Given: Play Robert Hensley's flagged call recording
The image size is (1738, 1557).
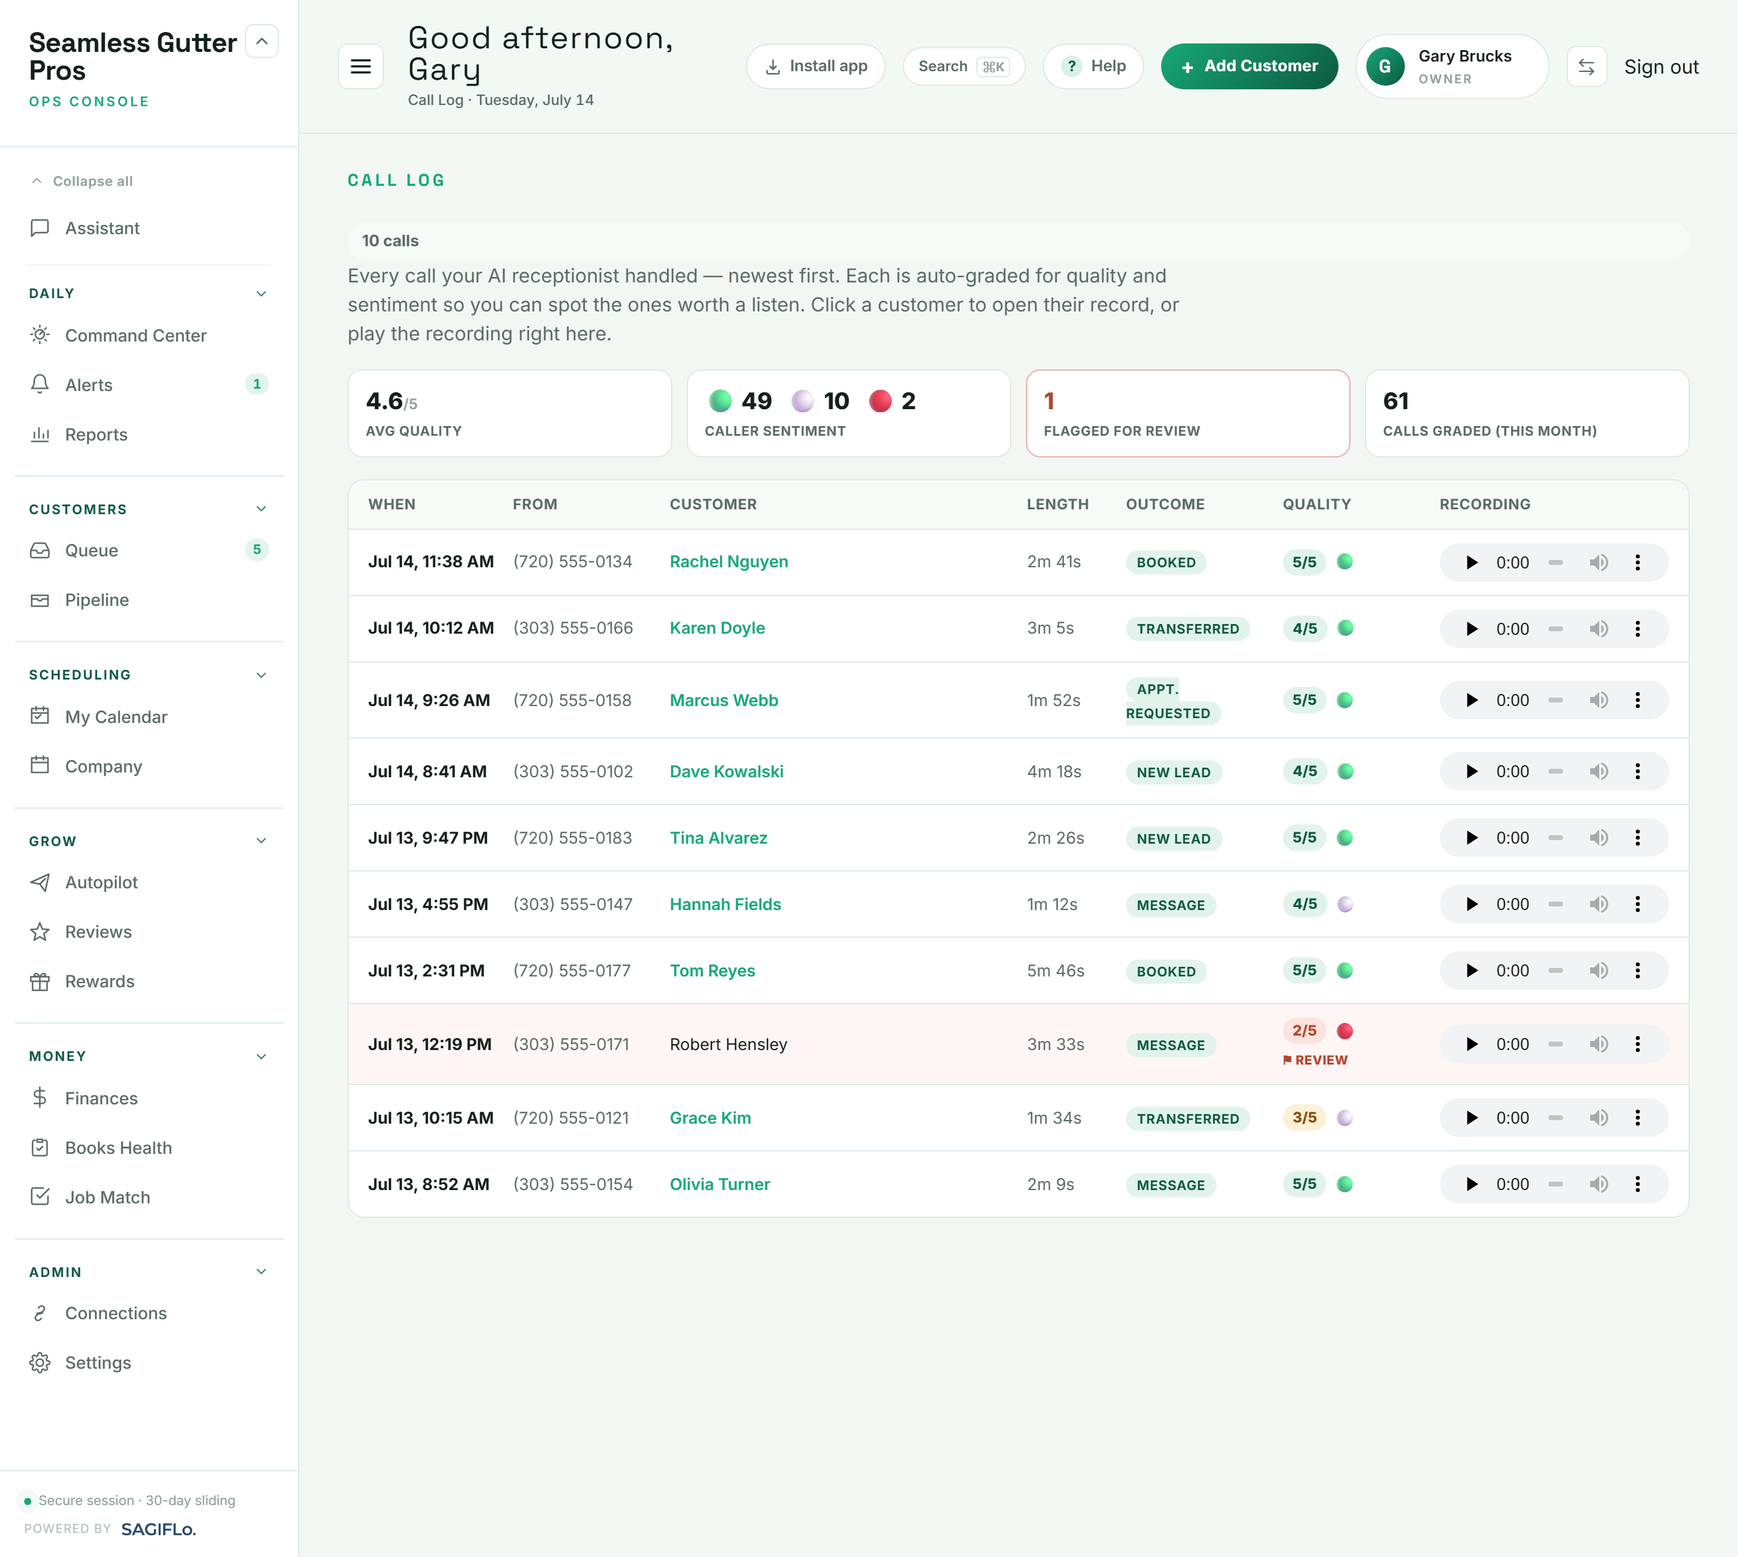Looking at the screenshot, I should click(x=1471, y=1045).
